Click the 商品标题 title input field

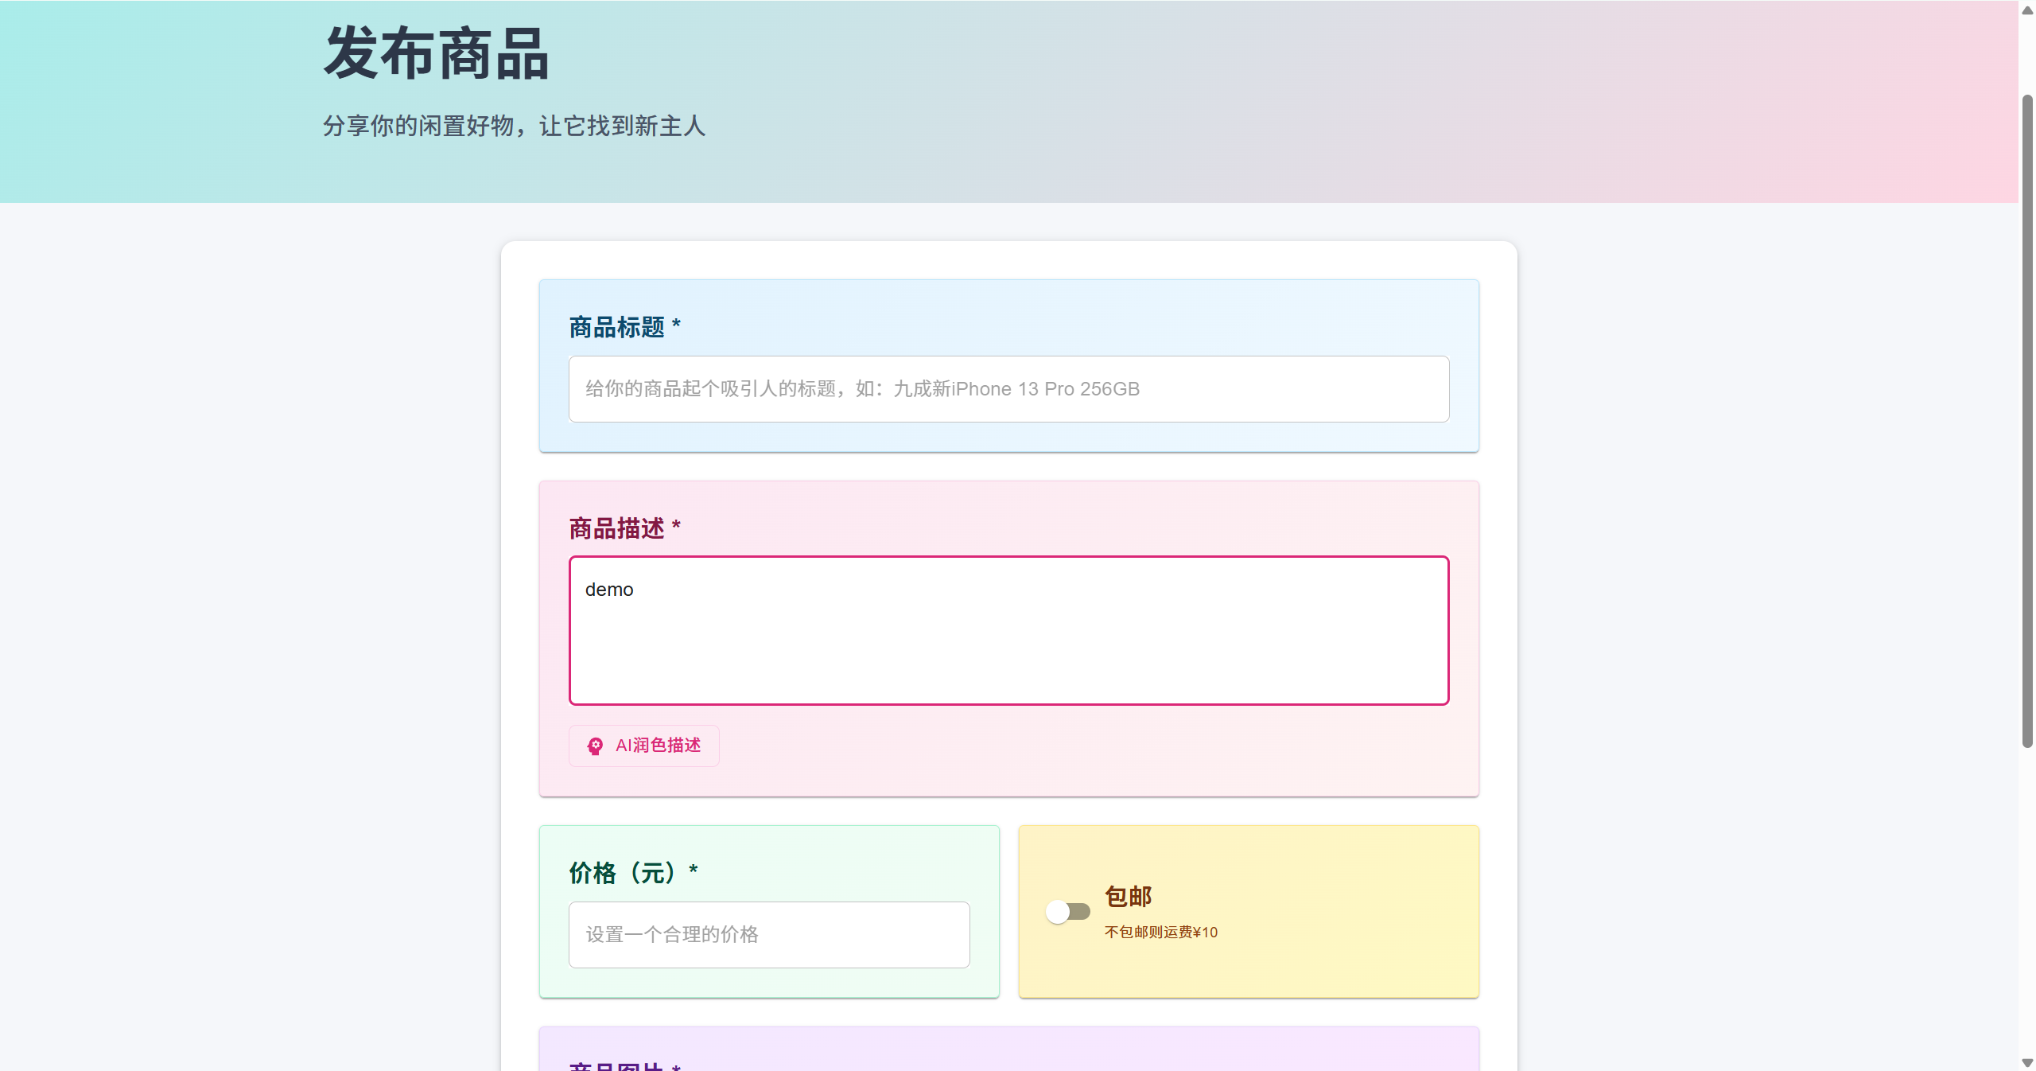point(1008,388)
